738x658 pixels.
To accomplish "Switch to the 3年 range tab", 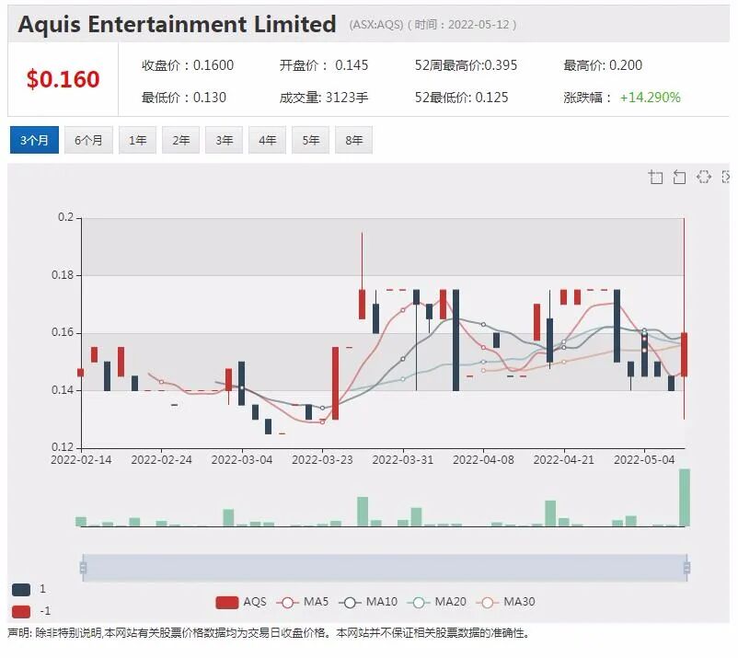I will coord(224,140).
